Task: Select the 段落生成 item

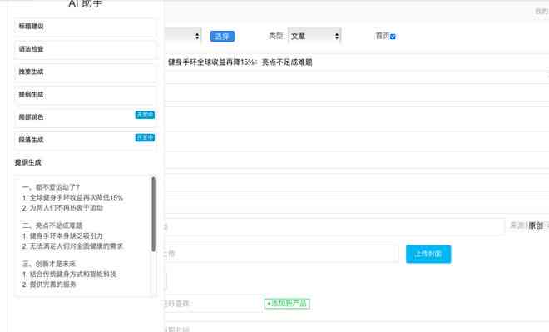Action: click(85, 141)
